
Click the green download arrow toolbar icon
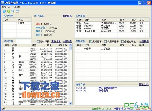tap(8, 11)
